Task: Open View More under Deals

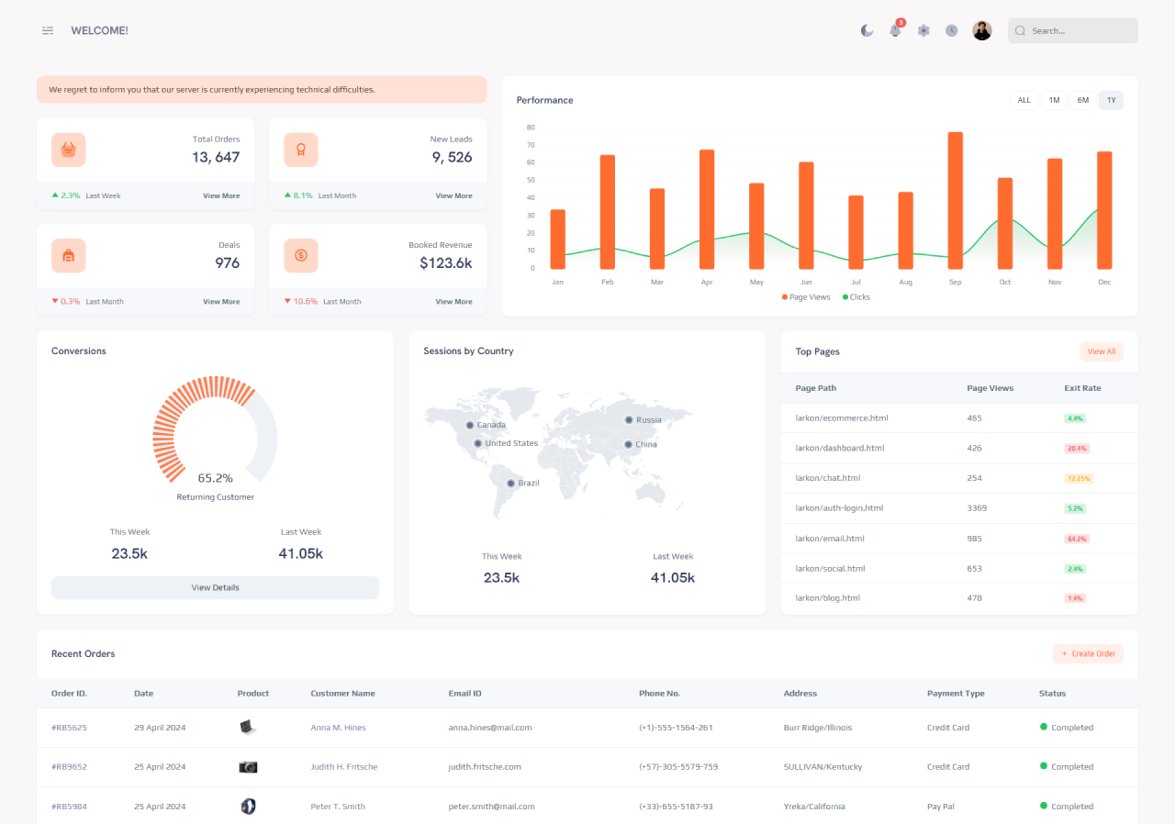Action: (x=221, y=301)
